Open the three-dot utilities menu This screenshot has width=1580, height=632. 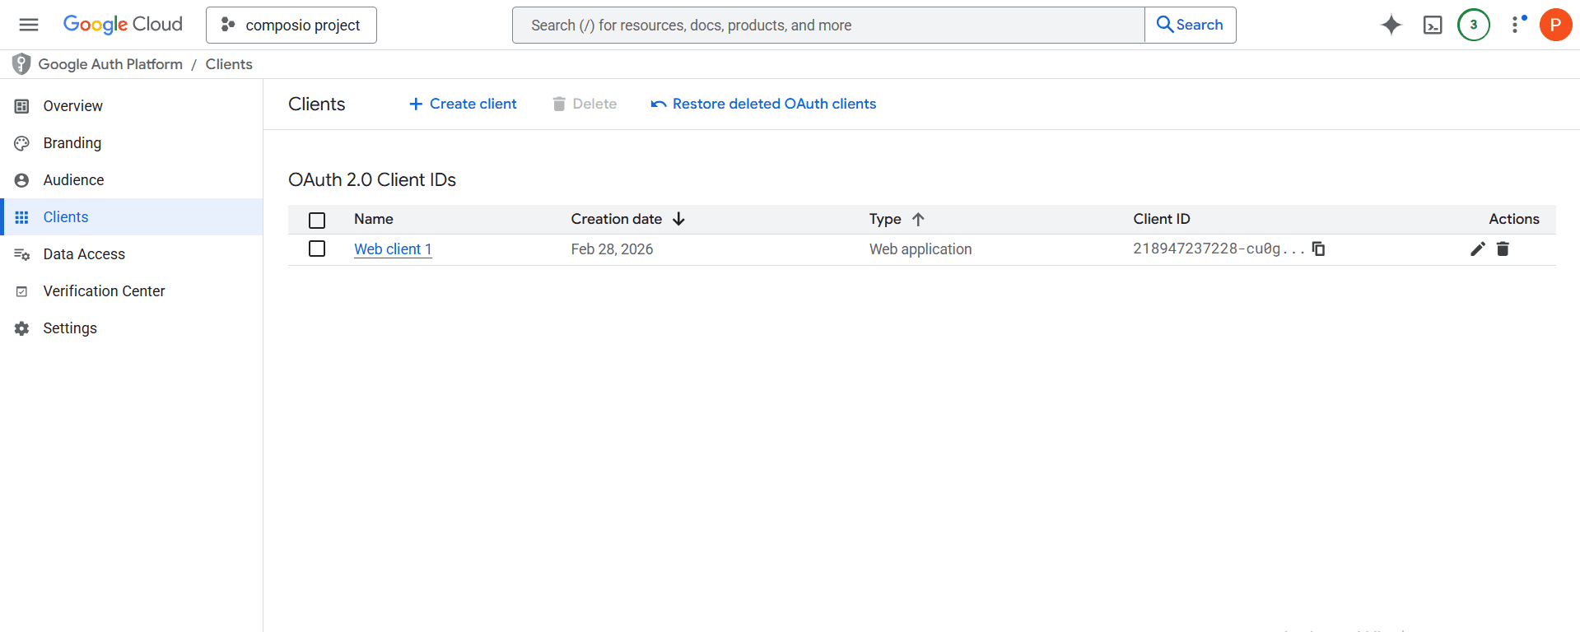pos(1515,25)
